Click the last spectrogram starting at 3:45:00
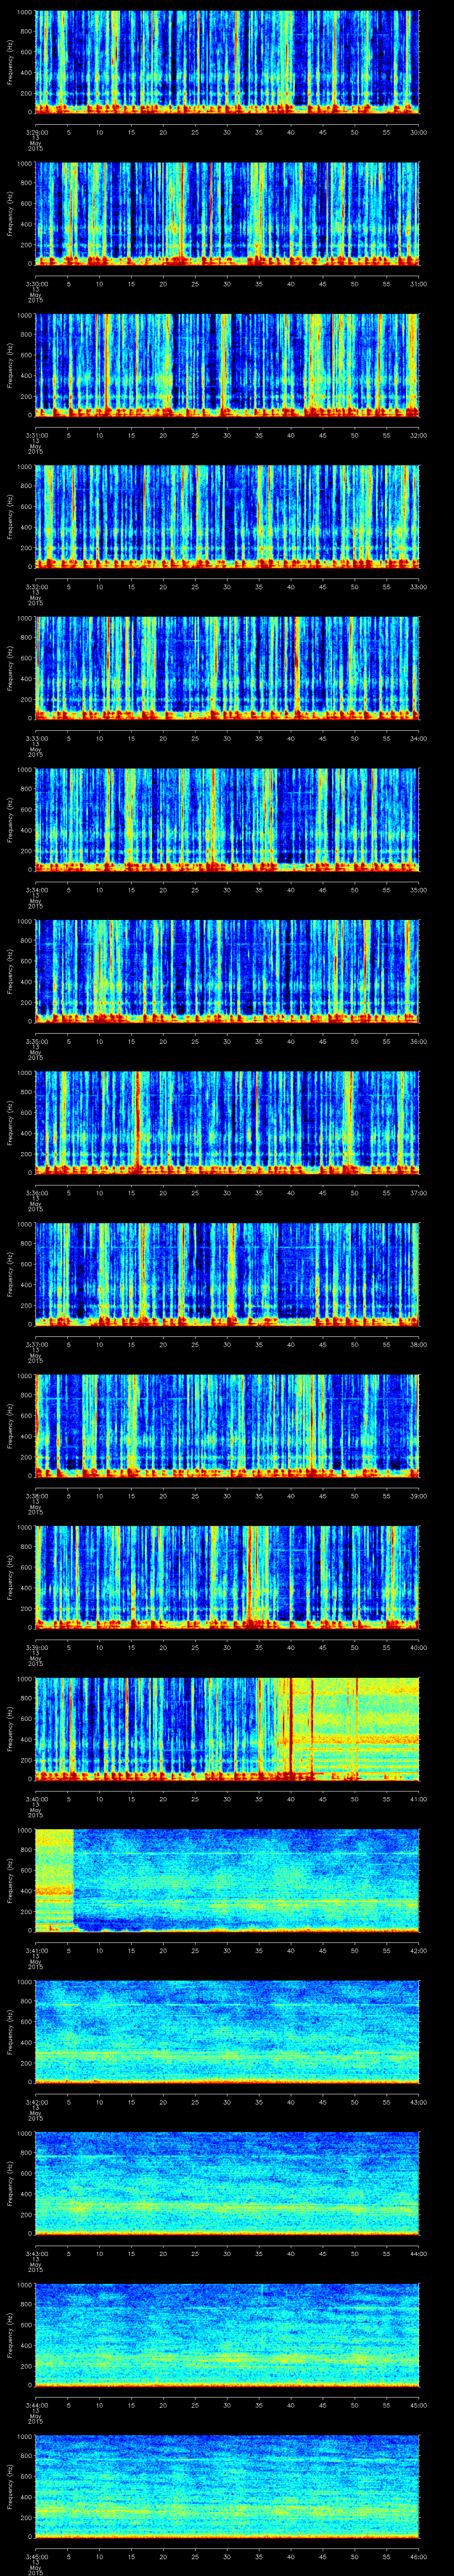454x2576 pixels. tap(227, 2485)
